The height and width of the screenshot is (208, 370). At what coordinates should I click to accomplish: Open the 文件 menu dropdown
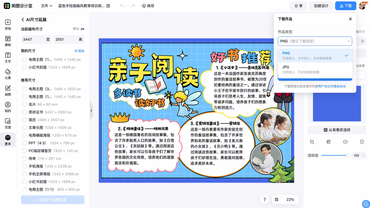coord(47,6)
